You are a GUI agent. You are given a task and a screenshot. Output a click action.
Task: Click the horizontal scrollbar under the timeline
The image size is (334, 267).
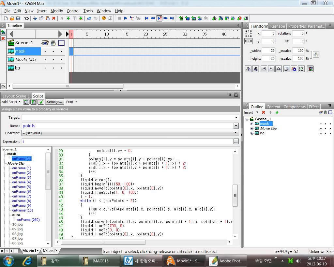click(68, 86)
